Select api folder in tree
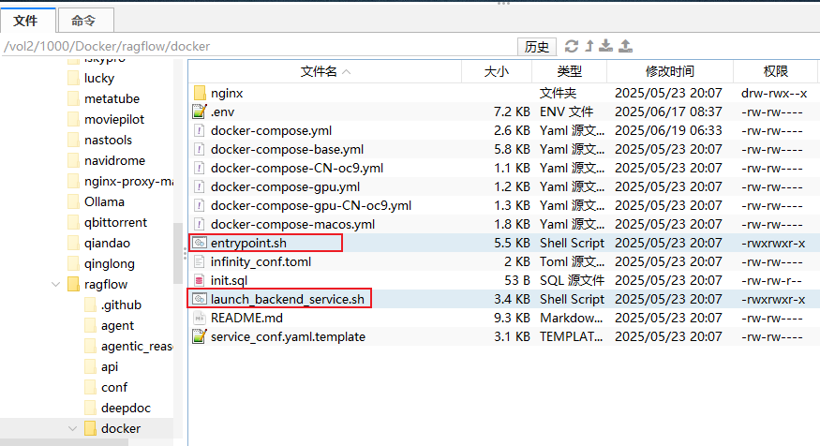 [110, 367]
